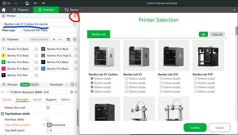Switch to the Prepare tab

pos(20,10)
